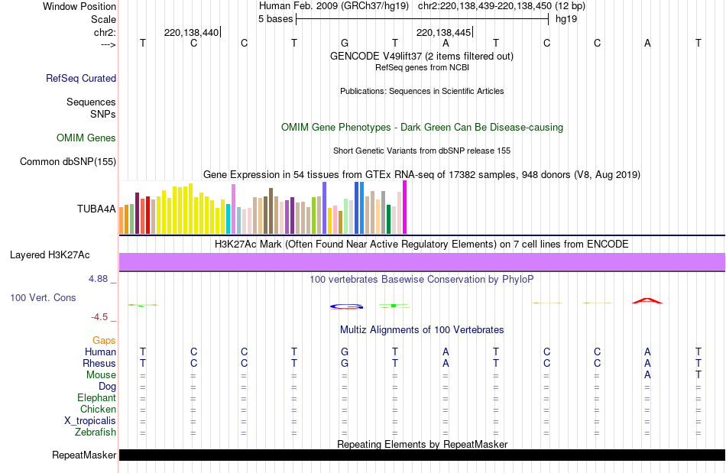Click the 220,138,445 ruler coordinate
This screenshot has width=726, height=473.
[443, 32]
